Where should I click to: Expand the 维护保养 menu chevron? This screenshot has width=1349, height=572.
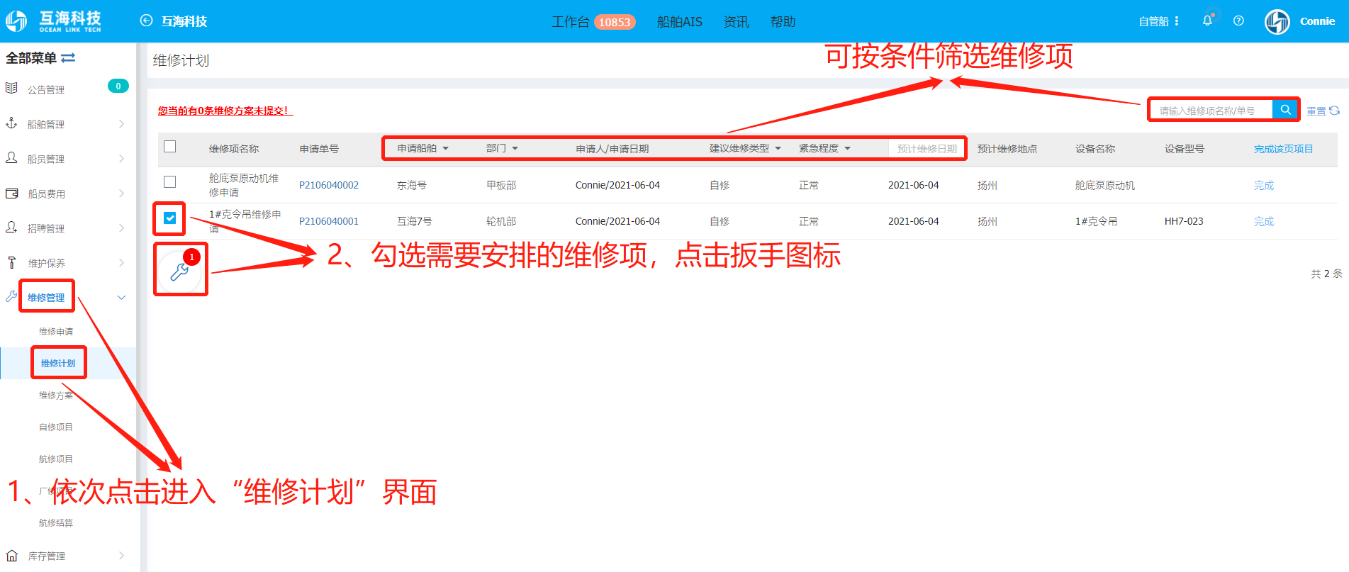tap(121, 263)
